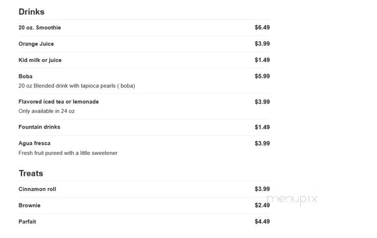Select the Cinnamon roll item
This screenshot has height=238, width=377.
tap(37, 189)
